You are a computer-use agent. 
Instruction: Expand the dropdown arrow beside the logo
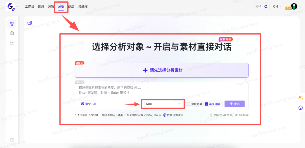coord(18,7)
